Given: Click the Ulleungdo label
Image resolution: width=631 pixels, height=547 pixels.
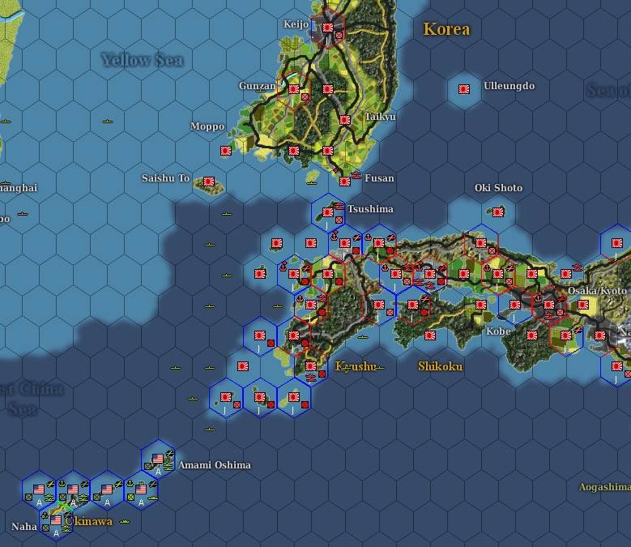Looking at the screenshot, I should pos(509,86).
